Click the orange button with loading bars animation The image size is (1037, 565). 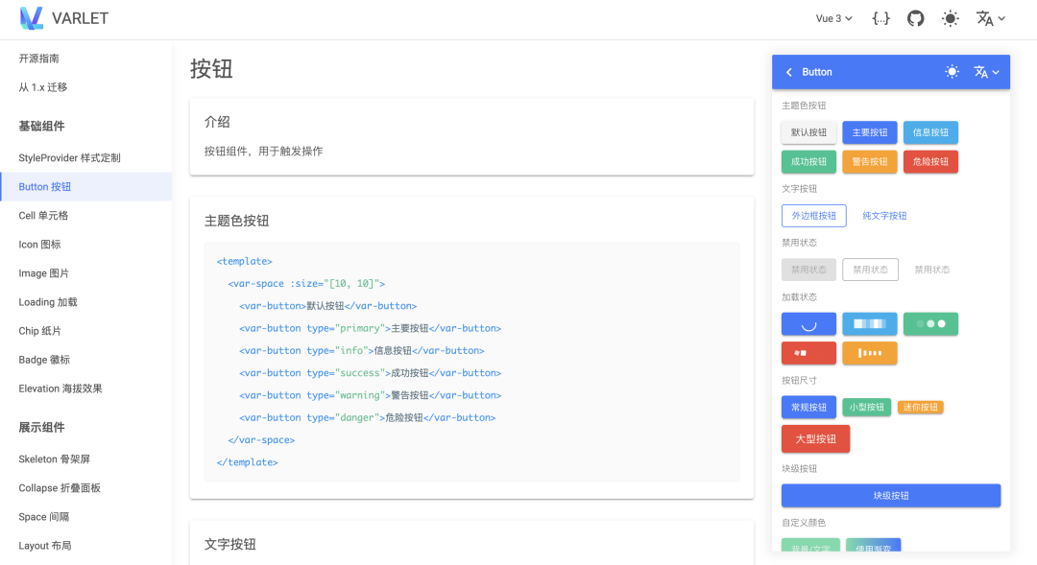pos(869,353)
